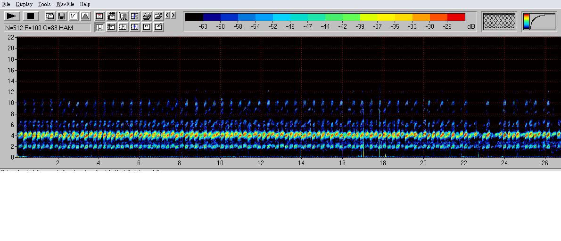
Task: Click the floppy disk save icon
Action: [62, 16]
